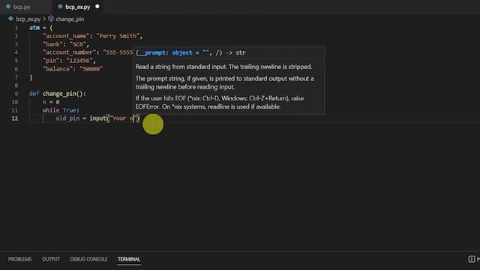Click the "while True:" statement
This screenshot has width=480, height=270.
pos(61,110)
